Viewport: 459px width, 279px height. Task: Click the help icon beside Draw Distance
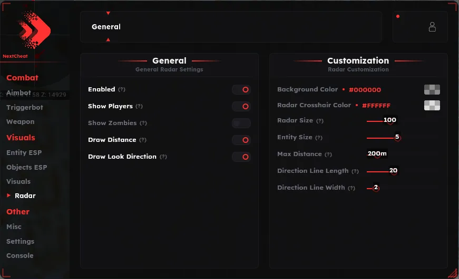[143, 140]
